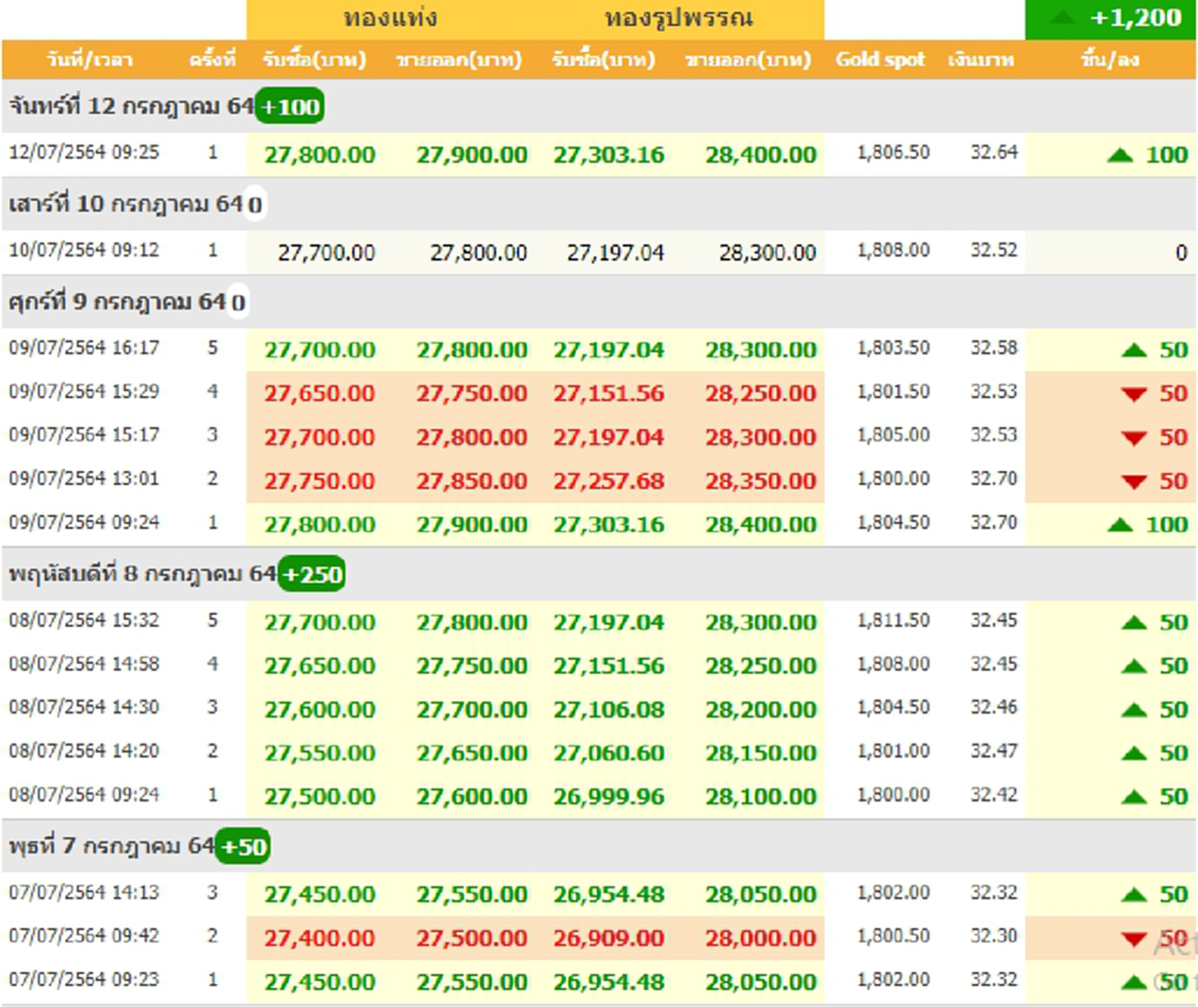The height and width of the screenshot is (1007, 1198).
Task: Click the green +50 badge for 7 กรกฎาคม
Action: point(243,847)
